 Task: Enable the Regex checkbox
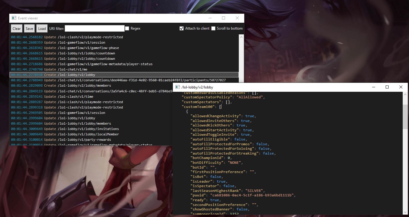(x=127, y=28)
